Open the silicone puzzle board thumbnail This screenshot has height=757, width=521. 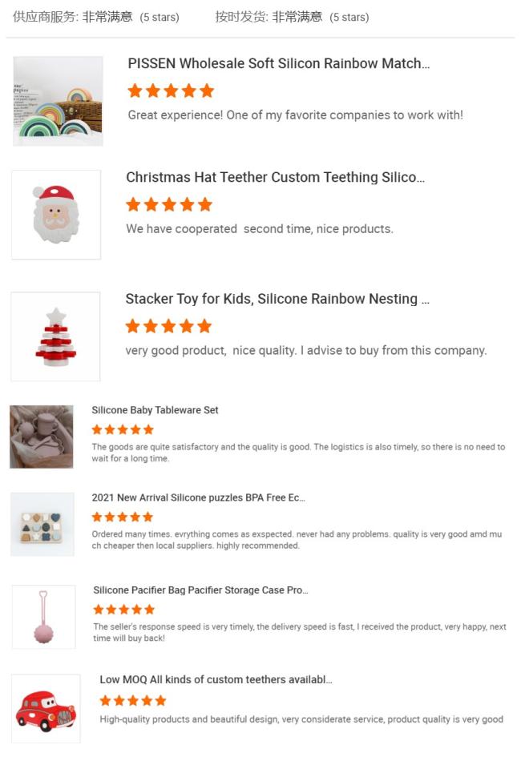pos(42,525)
